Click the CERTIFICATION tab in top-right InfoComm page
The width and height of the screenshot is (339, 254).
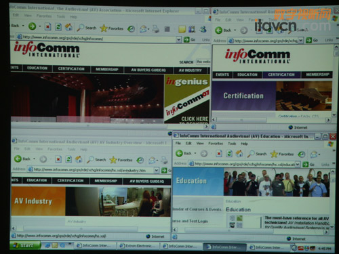tap(281, 75)
